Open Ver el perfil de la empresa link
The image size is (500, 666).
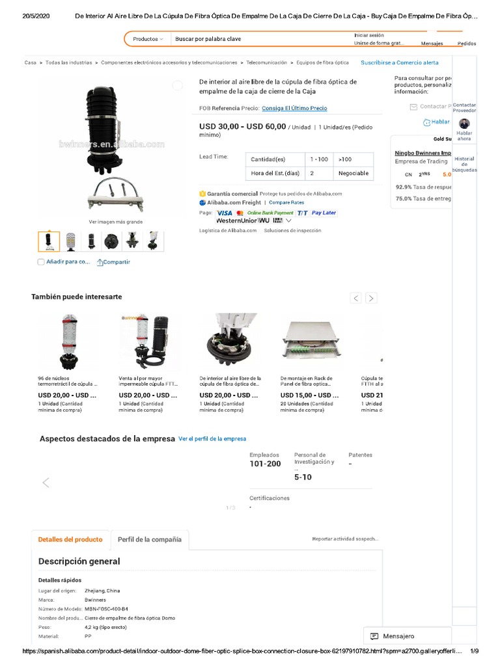212,439
